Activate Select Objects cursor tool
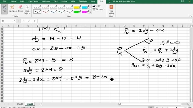The width and height of the screenshot is (193, 108). 27,10
